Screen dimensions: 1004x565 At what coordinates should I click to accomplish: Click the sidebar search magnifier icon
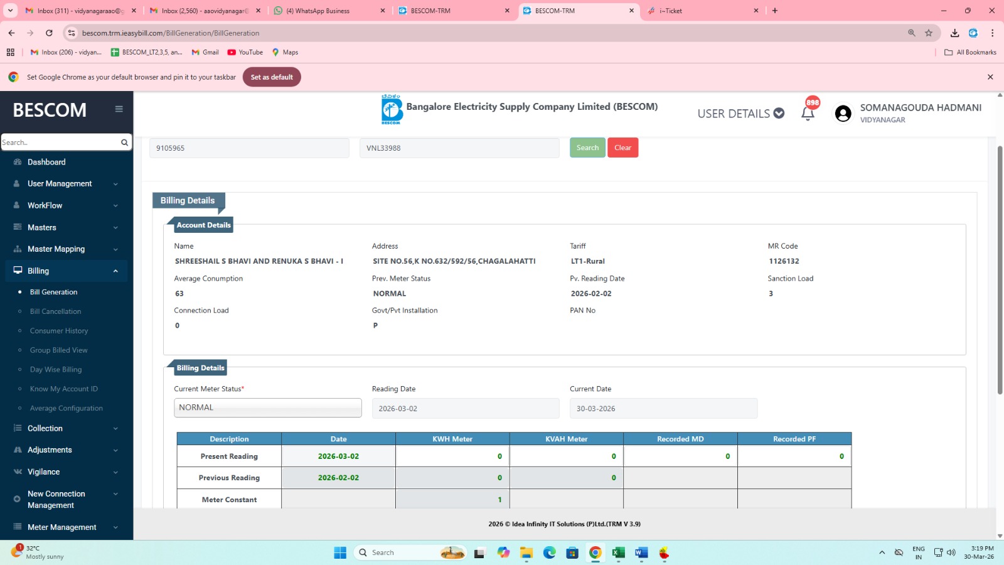(124, 143)
